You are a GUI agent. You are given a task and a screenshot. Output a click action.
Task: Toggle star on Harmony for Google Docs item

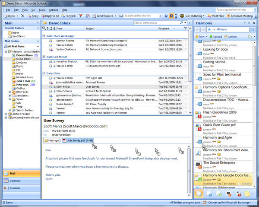[196, 175]
